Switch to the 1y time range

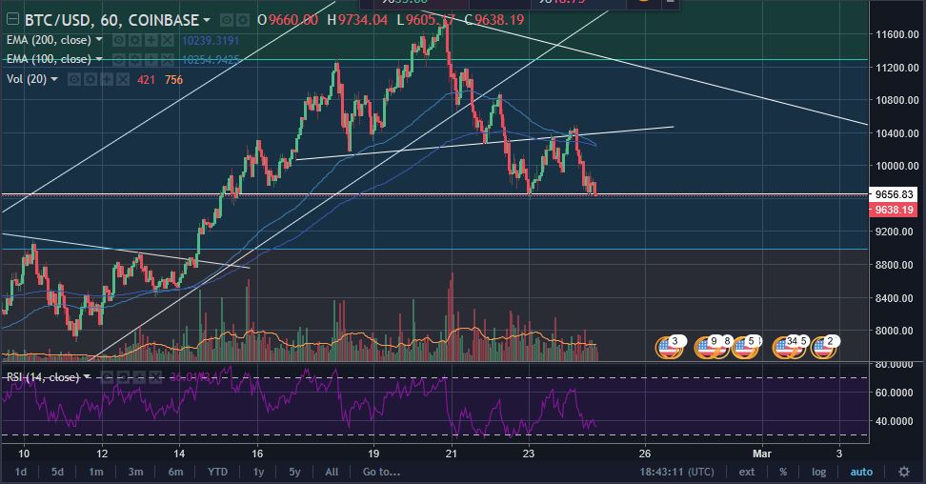258,472
